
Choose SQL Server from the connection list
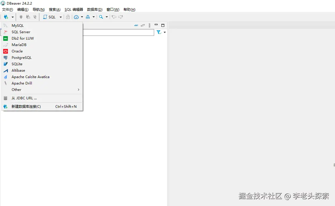coord(42,32)
